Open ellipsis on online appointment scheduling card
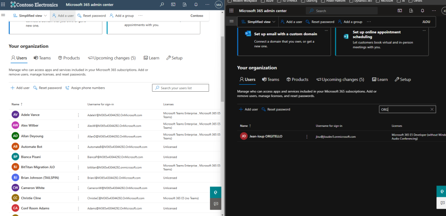 424,30
